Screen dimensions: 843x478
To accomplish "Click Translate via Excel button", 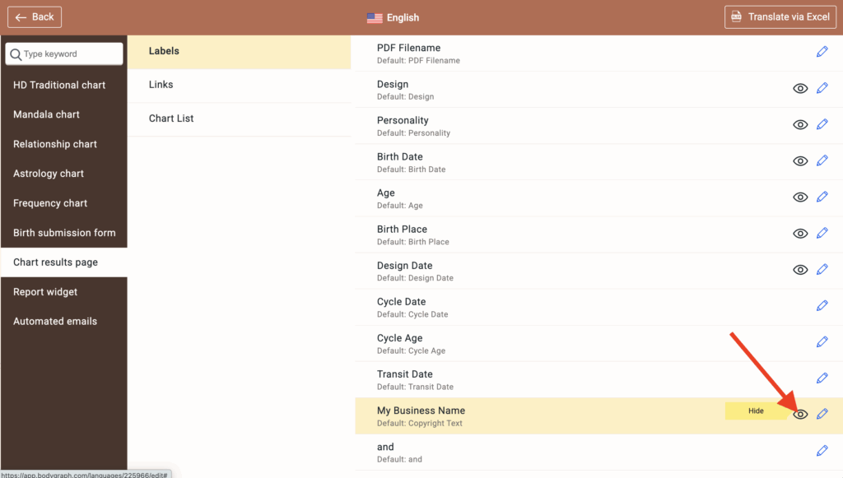I will [780, 17].
